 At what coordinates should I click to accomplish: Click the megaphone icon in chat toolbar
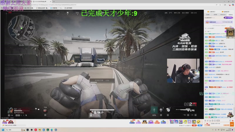point(208,121)
